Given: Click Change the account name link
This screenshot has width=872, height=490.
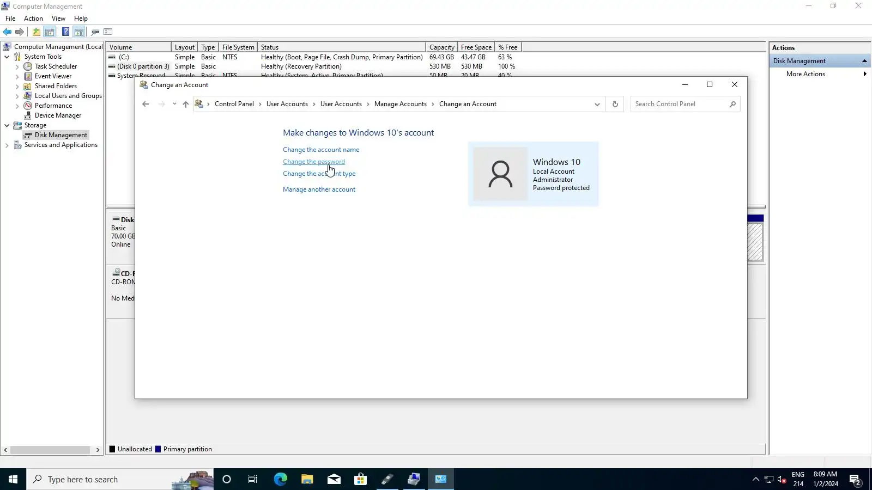Looking at the screenshot, I should (x=321, y=150).
